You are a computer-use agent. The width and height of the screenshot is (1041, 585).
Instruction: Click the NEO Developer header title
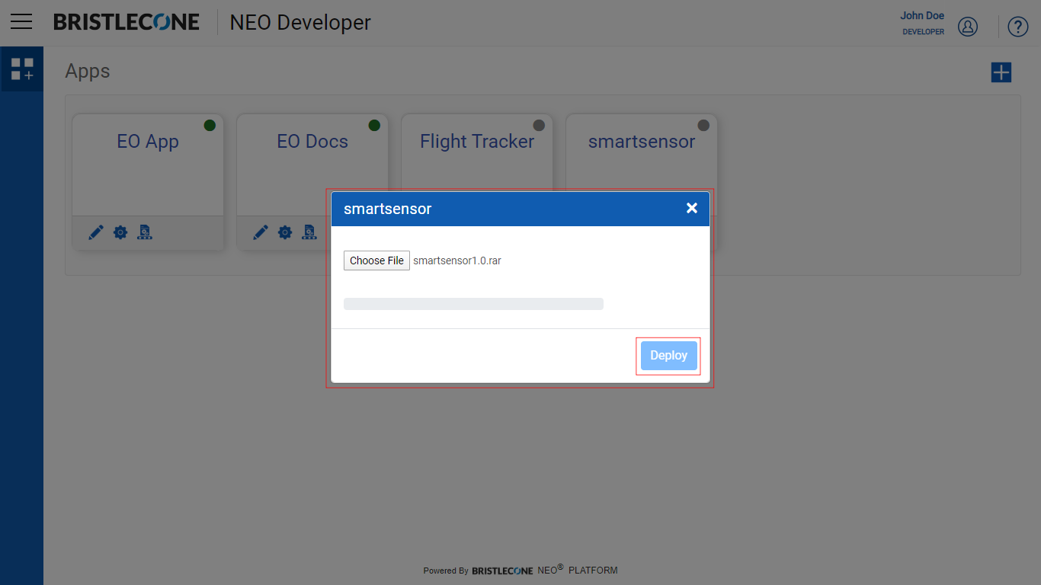(x=300, y=23)
